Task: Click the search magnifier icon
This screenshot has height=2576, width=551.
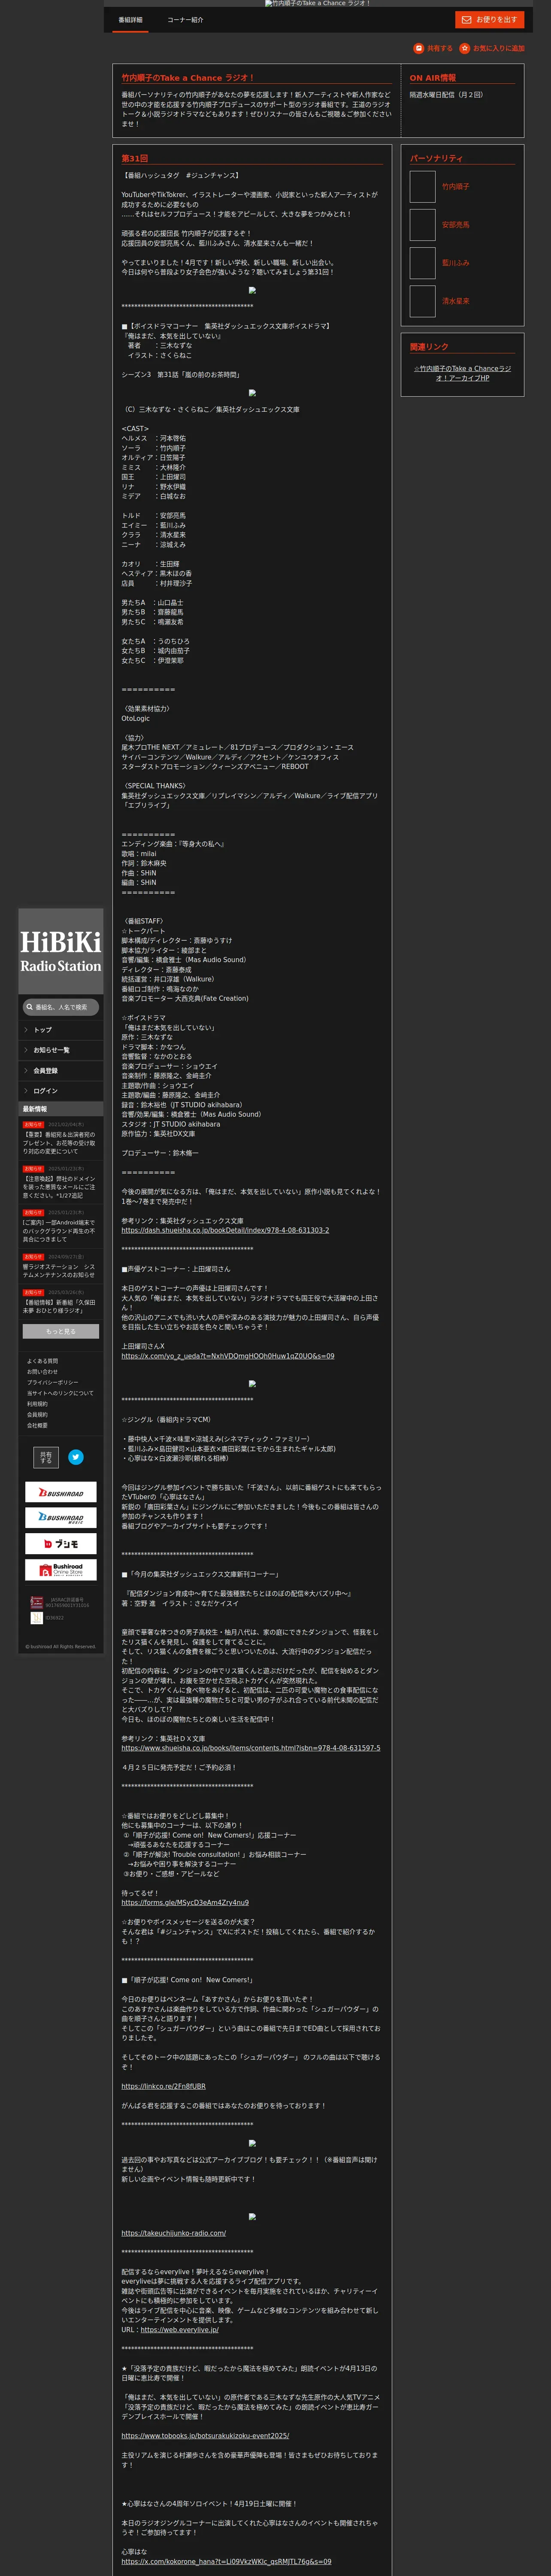Action: (30, 1007)
